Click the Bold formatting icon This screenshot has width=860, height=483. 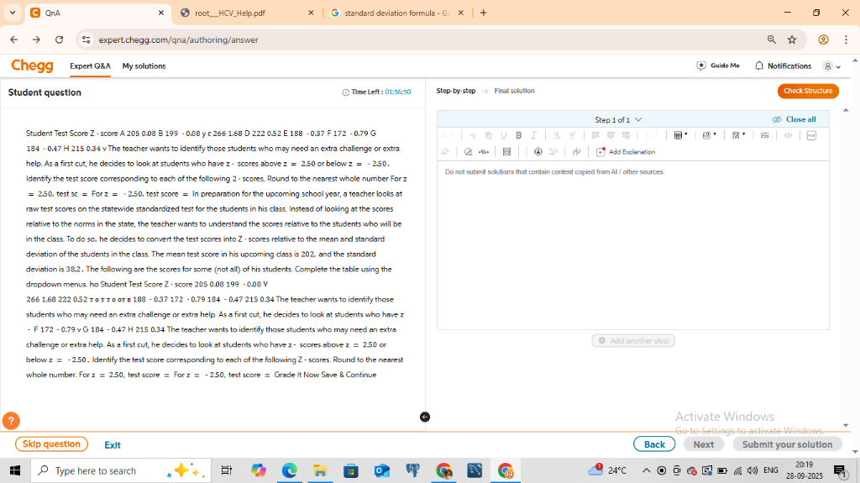pos(518,135)
